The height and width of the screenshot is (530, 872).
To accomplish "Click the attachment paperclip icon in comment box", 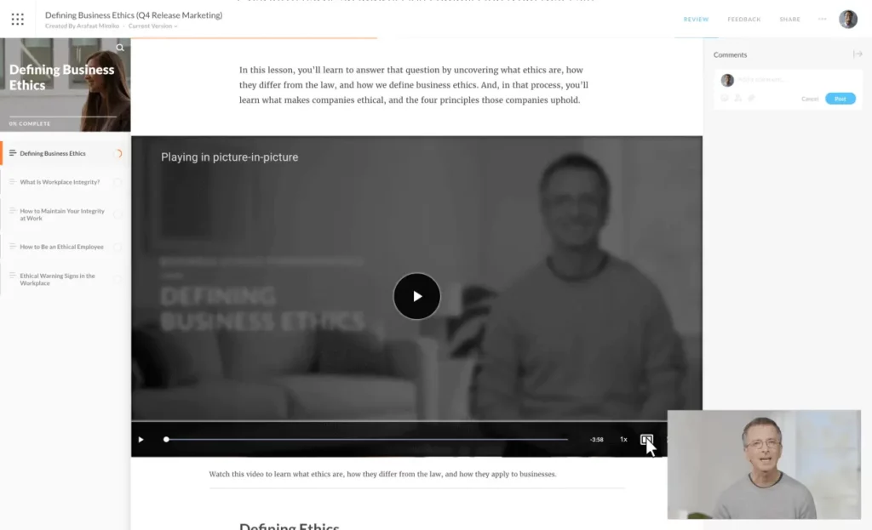I will 751,99.
